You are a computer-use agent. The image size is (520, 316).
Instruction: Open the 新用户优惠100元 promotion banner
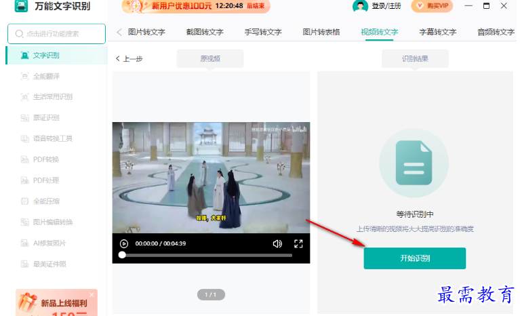[x=196, y=6]
